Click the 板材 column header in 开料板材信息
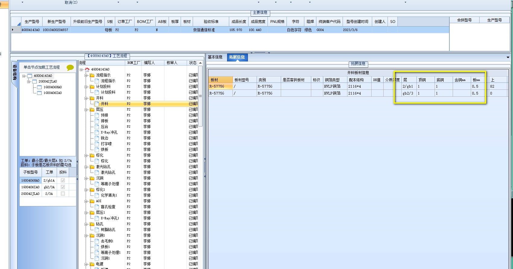 coord(220,80)
